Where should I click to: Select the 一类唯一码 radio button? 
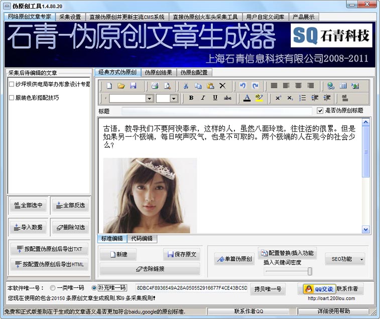pos(53,288)
